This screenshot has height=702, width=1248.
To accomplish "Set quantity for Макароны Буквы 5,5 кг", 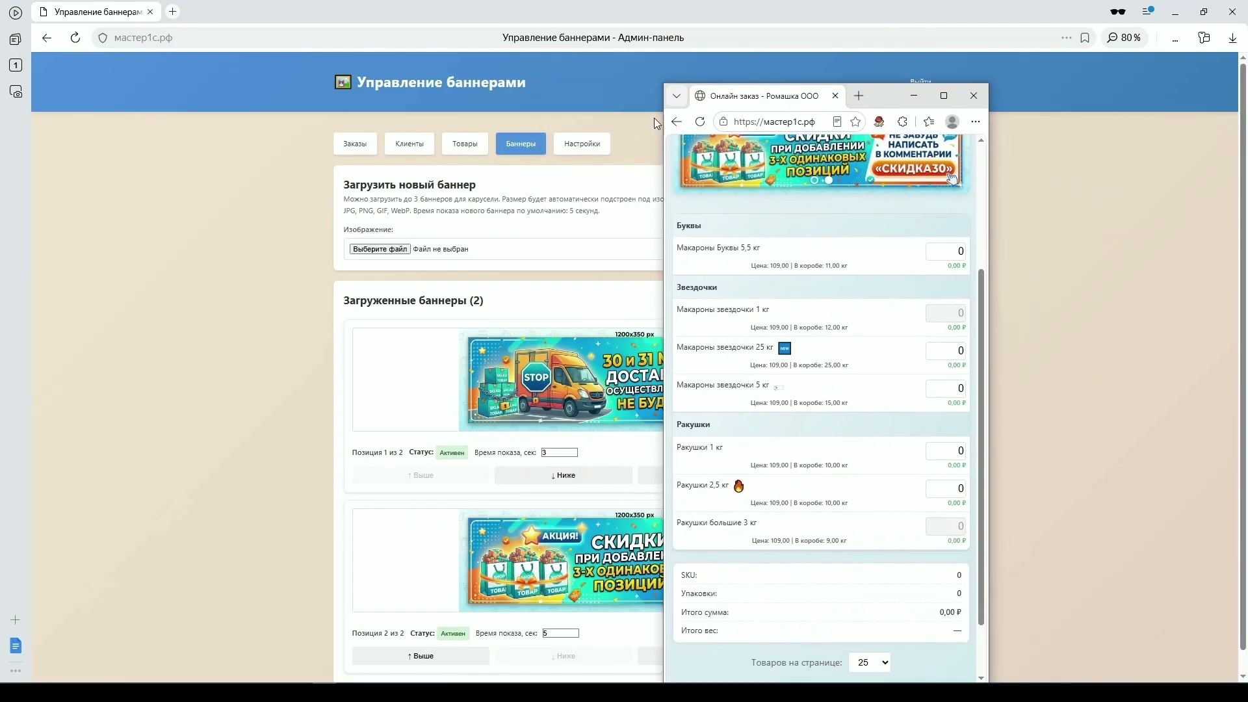I will [x=946, y=252].
